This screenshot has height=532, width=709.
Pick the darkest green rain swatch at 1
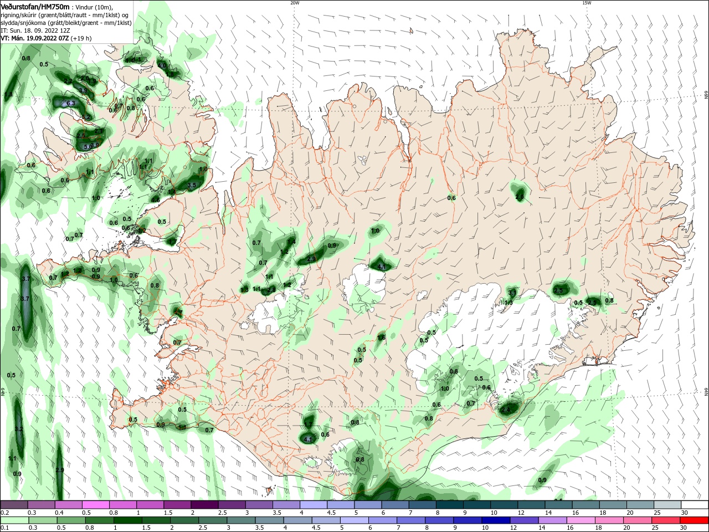[127, 520]
